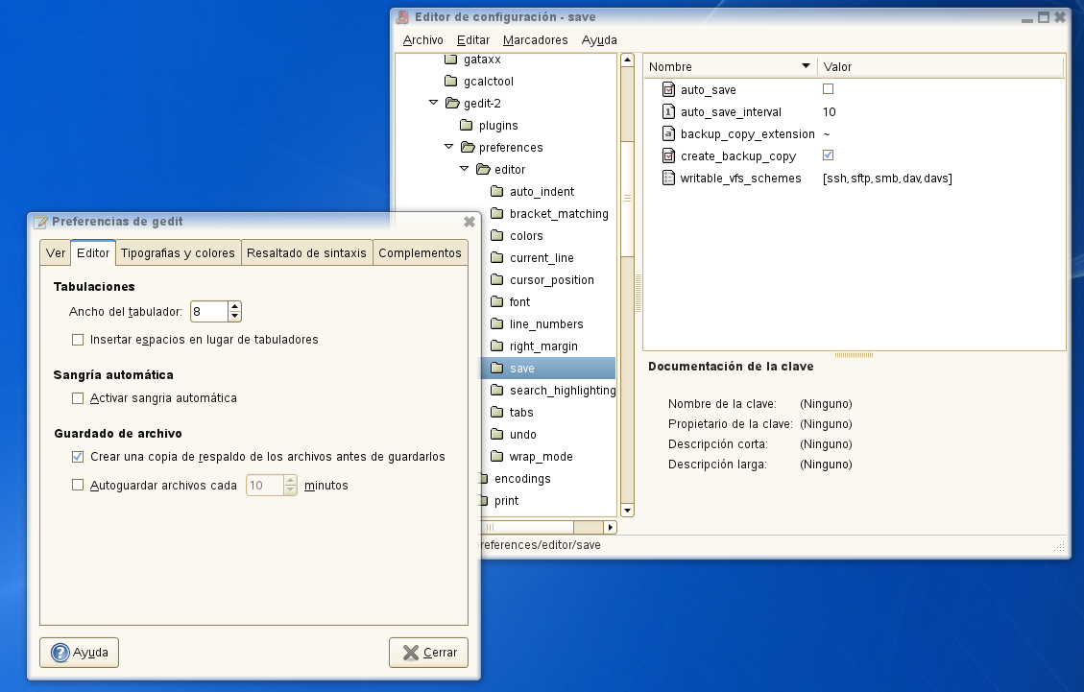Open the Marcadores menu
Screen dimensions: 1084x692
pyautogui.click(x=535, y=40)
